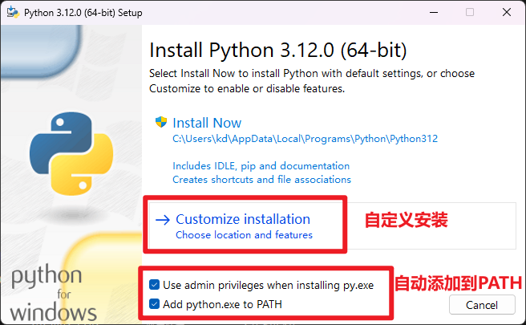Click 'Creates shortcuts and file associations' text
526x325 pixels.
click(261, 180)
